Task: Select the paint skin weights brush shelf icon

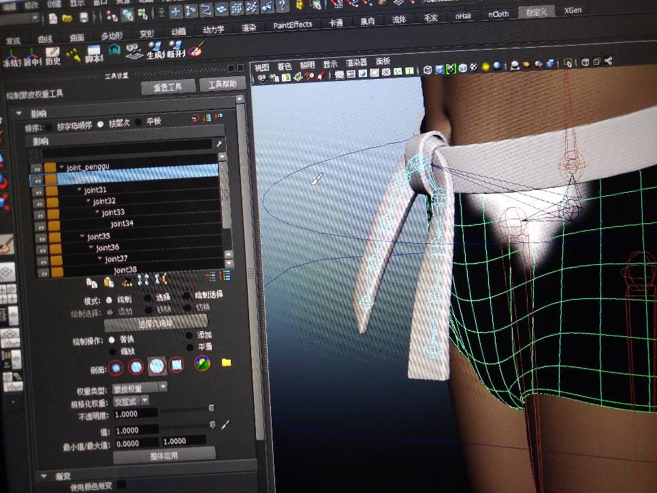Action: (x=195, y=48)
